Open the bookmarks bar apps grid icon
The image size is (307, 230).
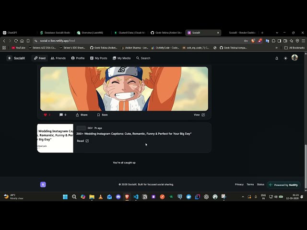click(4, 48)
